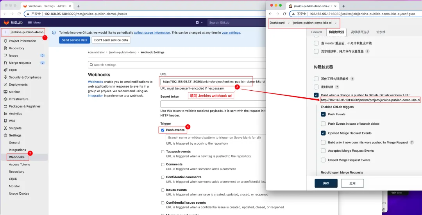Click the Deployments sidebar icon
This screenshot has height=215, width=422.
[x=6, y=84]
